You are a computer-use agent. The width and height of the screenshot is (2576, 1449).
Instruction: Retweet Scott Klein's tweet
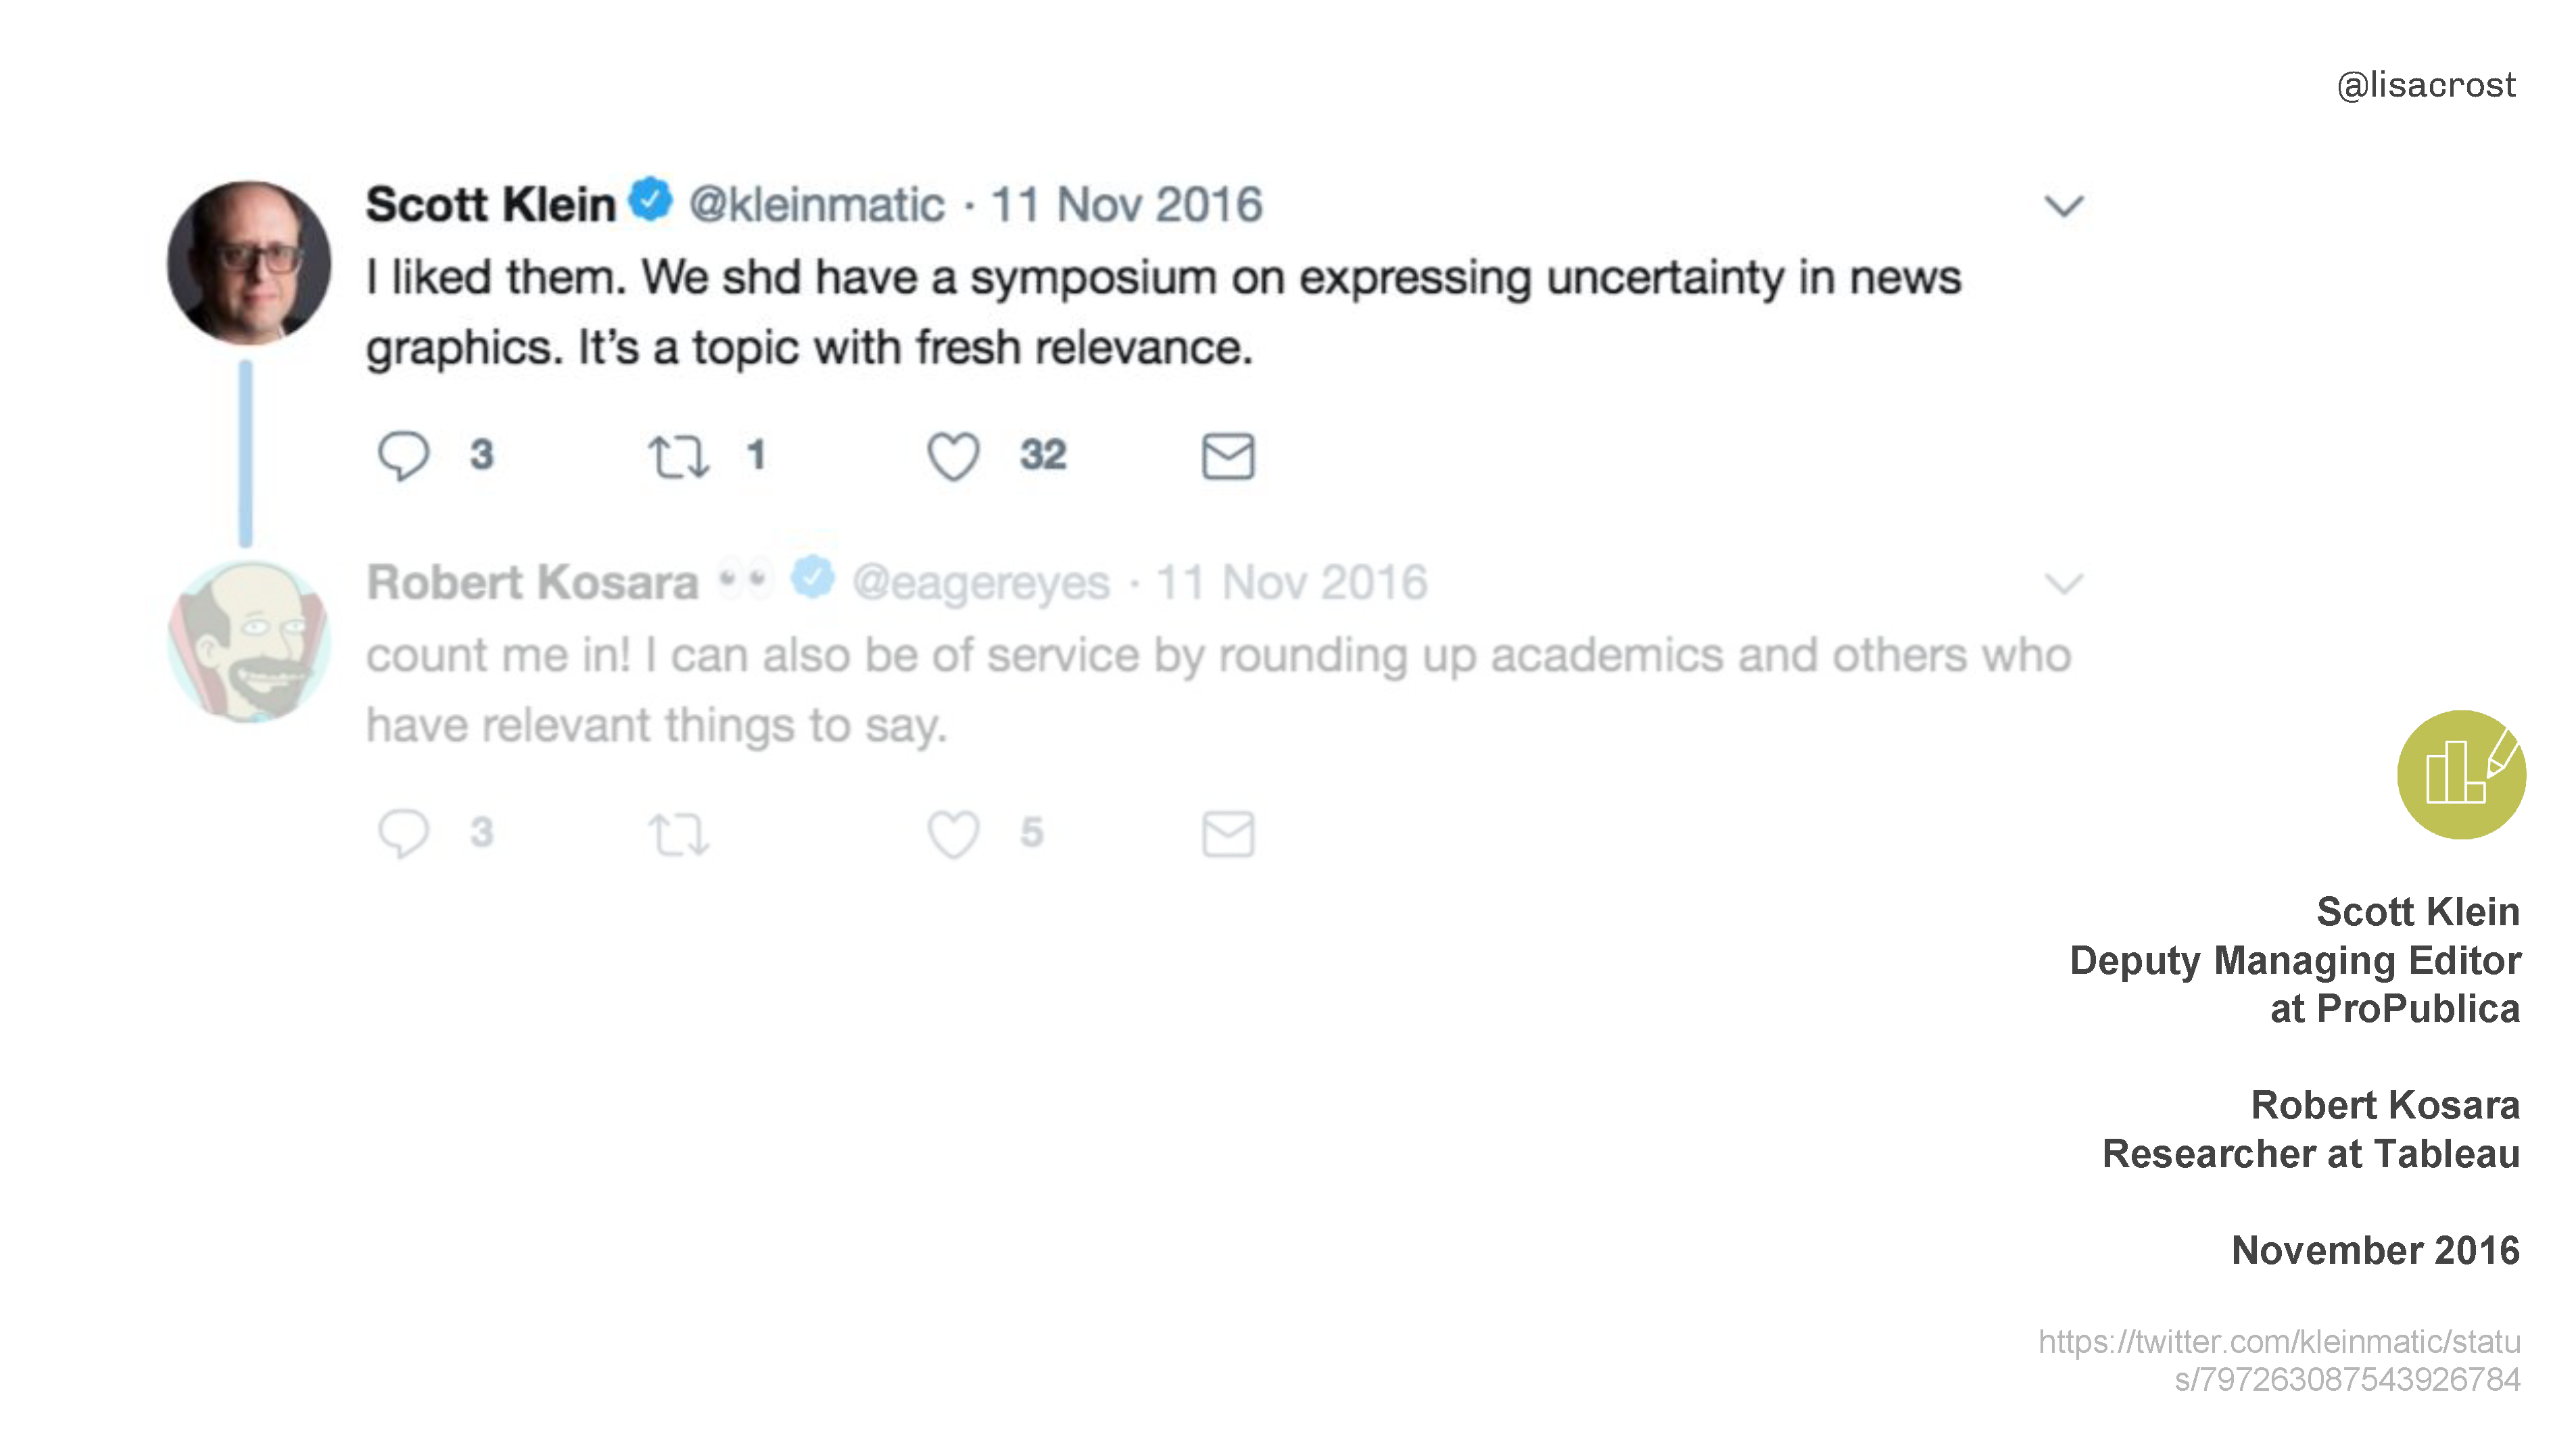pos(679,457)
